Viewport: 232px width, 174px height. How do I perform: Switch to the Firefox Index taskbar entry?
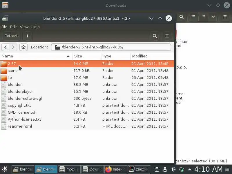pyautogui.click(x=116, y=169)
